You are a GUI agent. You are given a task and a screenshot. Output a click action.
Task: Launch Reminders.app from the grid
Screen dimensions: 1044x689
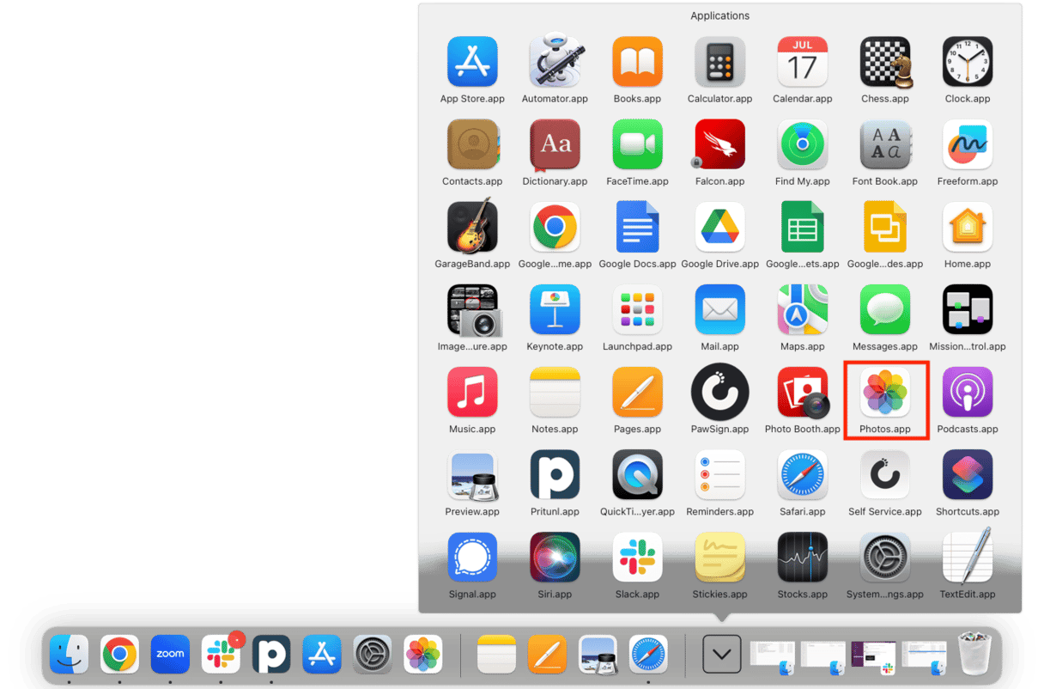point(719,474)
